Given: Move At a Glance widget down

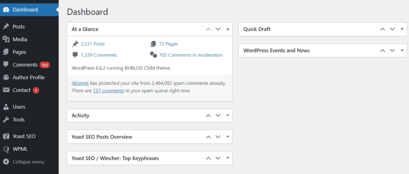Looking at the screenshot, I should [x=218, y=29].
